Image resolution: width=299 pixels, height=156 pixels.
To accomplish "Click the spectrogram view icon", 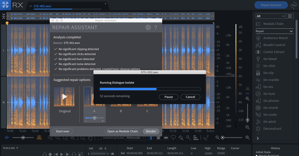I will tap(39, 137).
